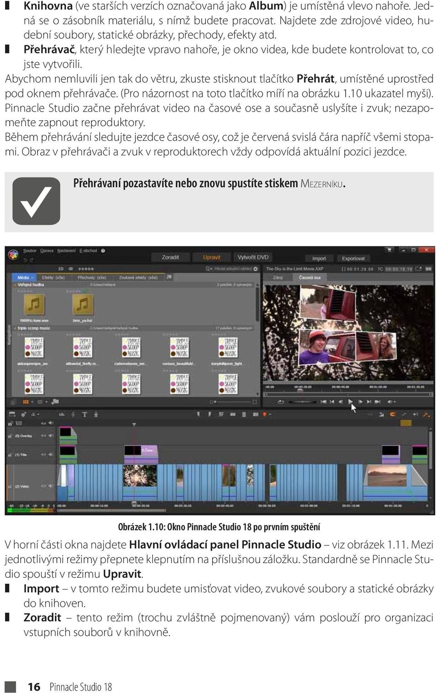Select the Přechody (vše) library tab

point(92,277)
